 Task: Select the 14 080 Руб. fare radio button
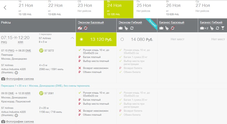(122, 39)
